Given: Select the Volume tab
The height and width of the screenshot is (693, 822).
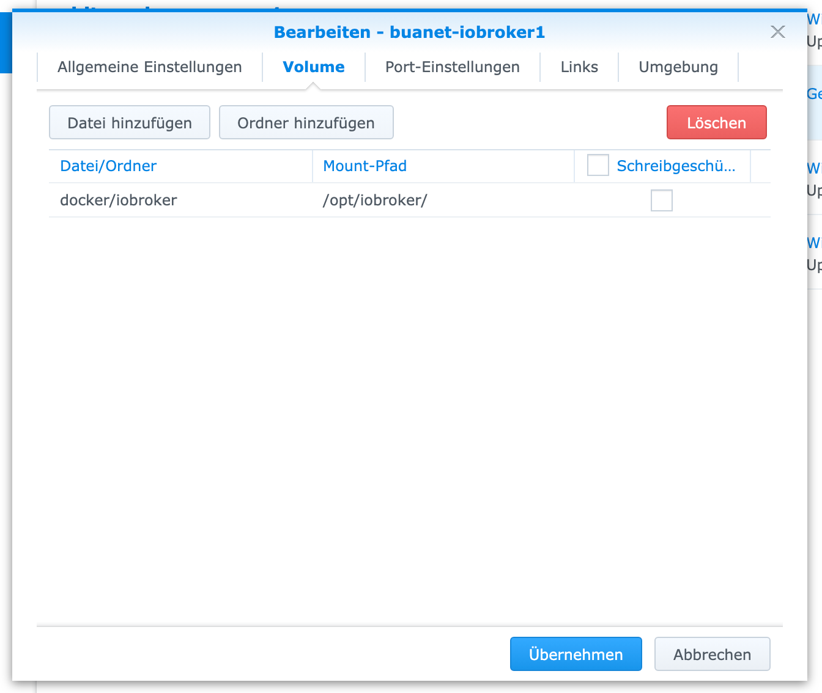Looking at the screenshot, I should (x=314, y=67).
